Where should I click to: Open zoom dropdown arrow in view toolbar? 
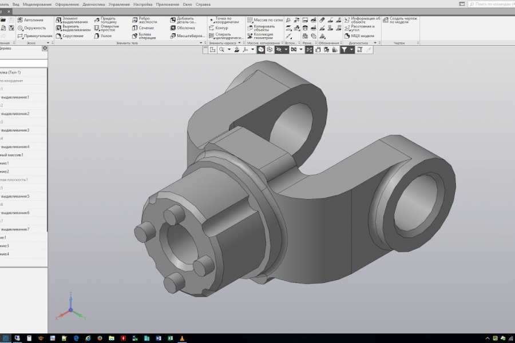coord(229,50)
